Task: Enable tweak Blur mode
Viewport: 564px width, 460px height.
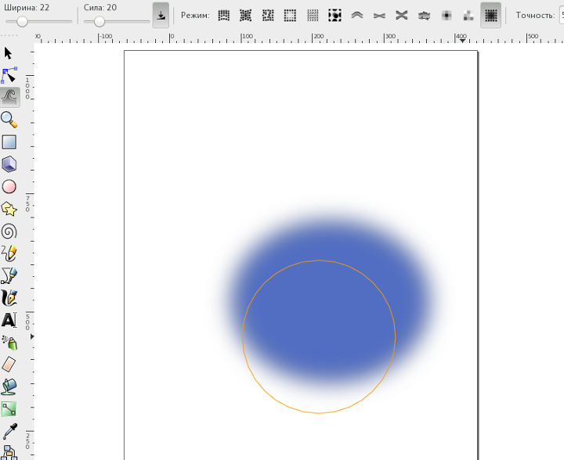Action: 490,16
